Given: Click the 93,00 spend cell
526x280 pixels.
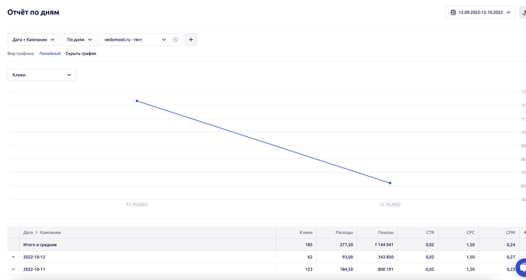Looking at the screenshot, I should [x=348, y=257].
